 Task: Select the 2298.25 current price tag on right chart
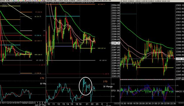180,59
